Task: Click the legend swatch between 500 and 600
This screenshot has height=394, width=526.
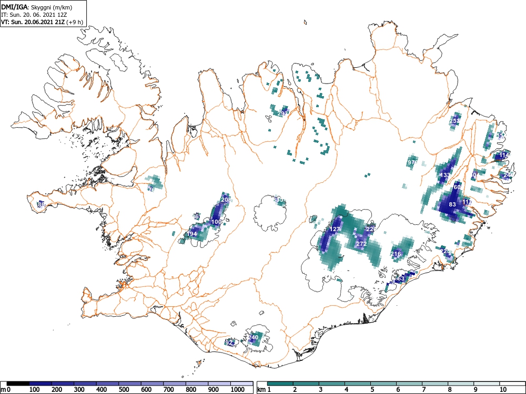Action: point(130,383)
